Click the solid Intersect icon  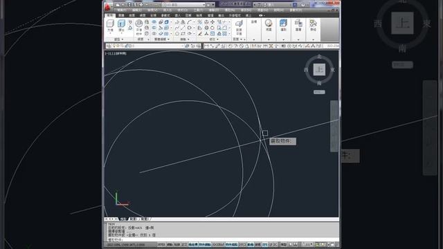click(x=154, y=33)
